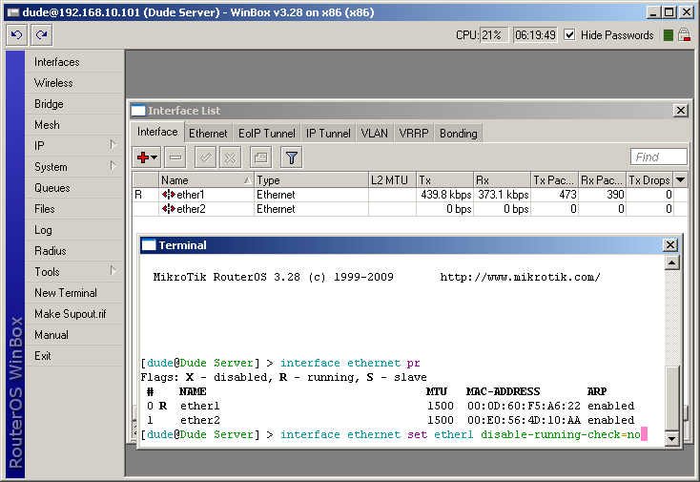Close the Interface List window

680,111
